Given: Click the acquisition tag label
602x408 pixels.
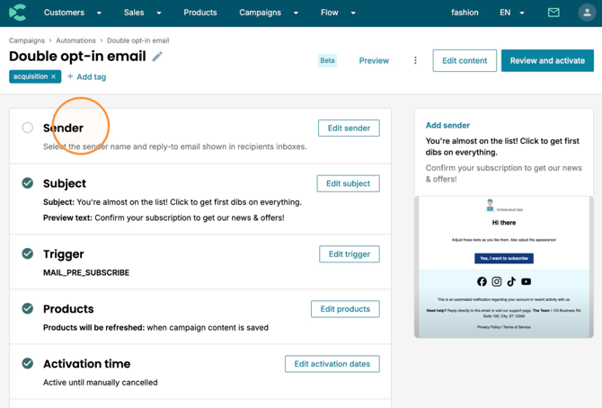Looking at the screenshot, I should pos(31,76).
